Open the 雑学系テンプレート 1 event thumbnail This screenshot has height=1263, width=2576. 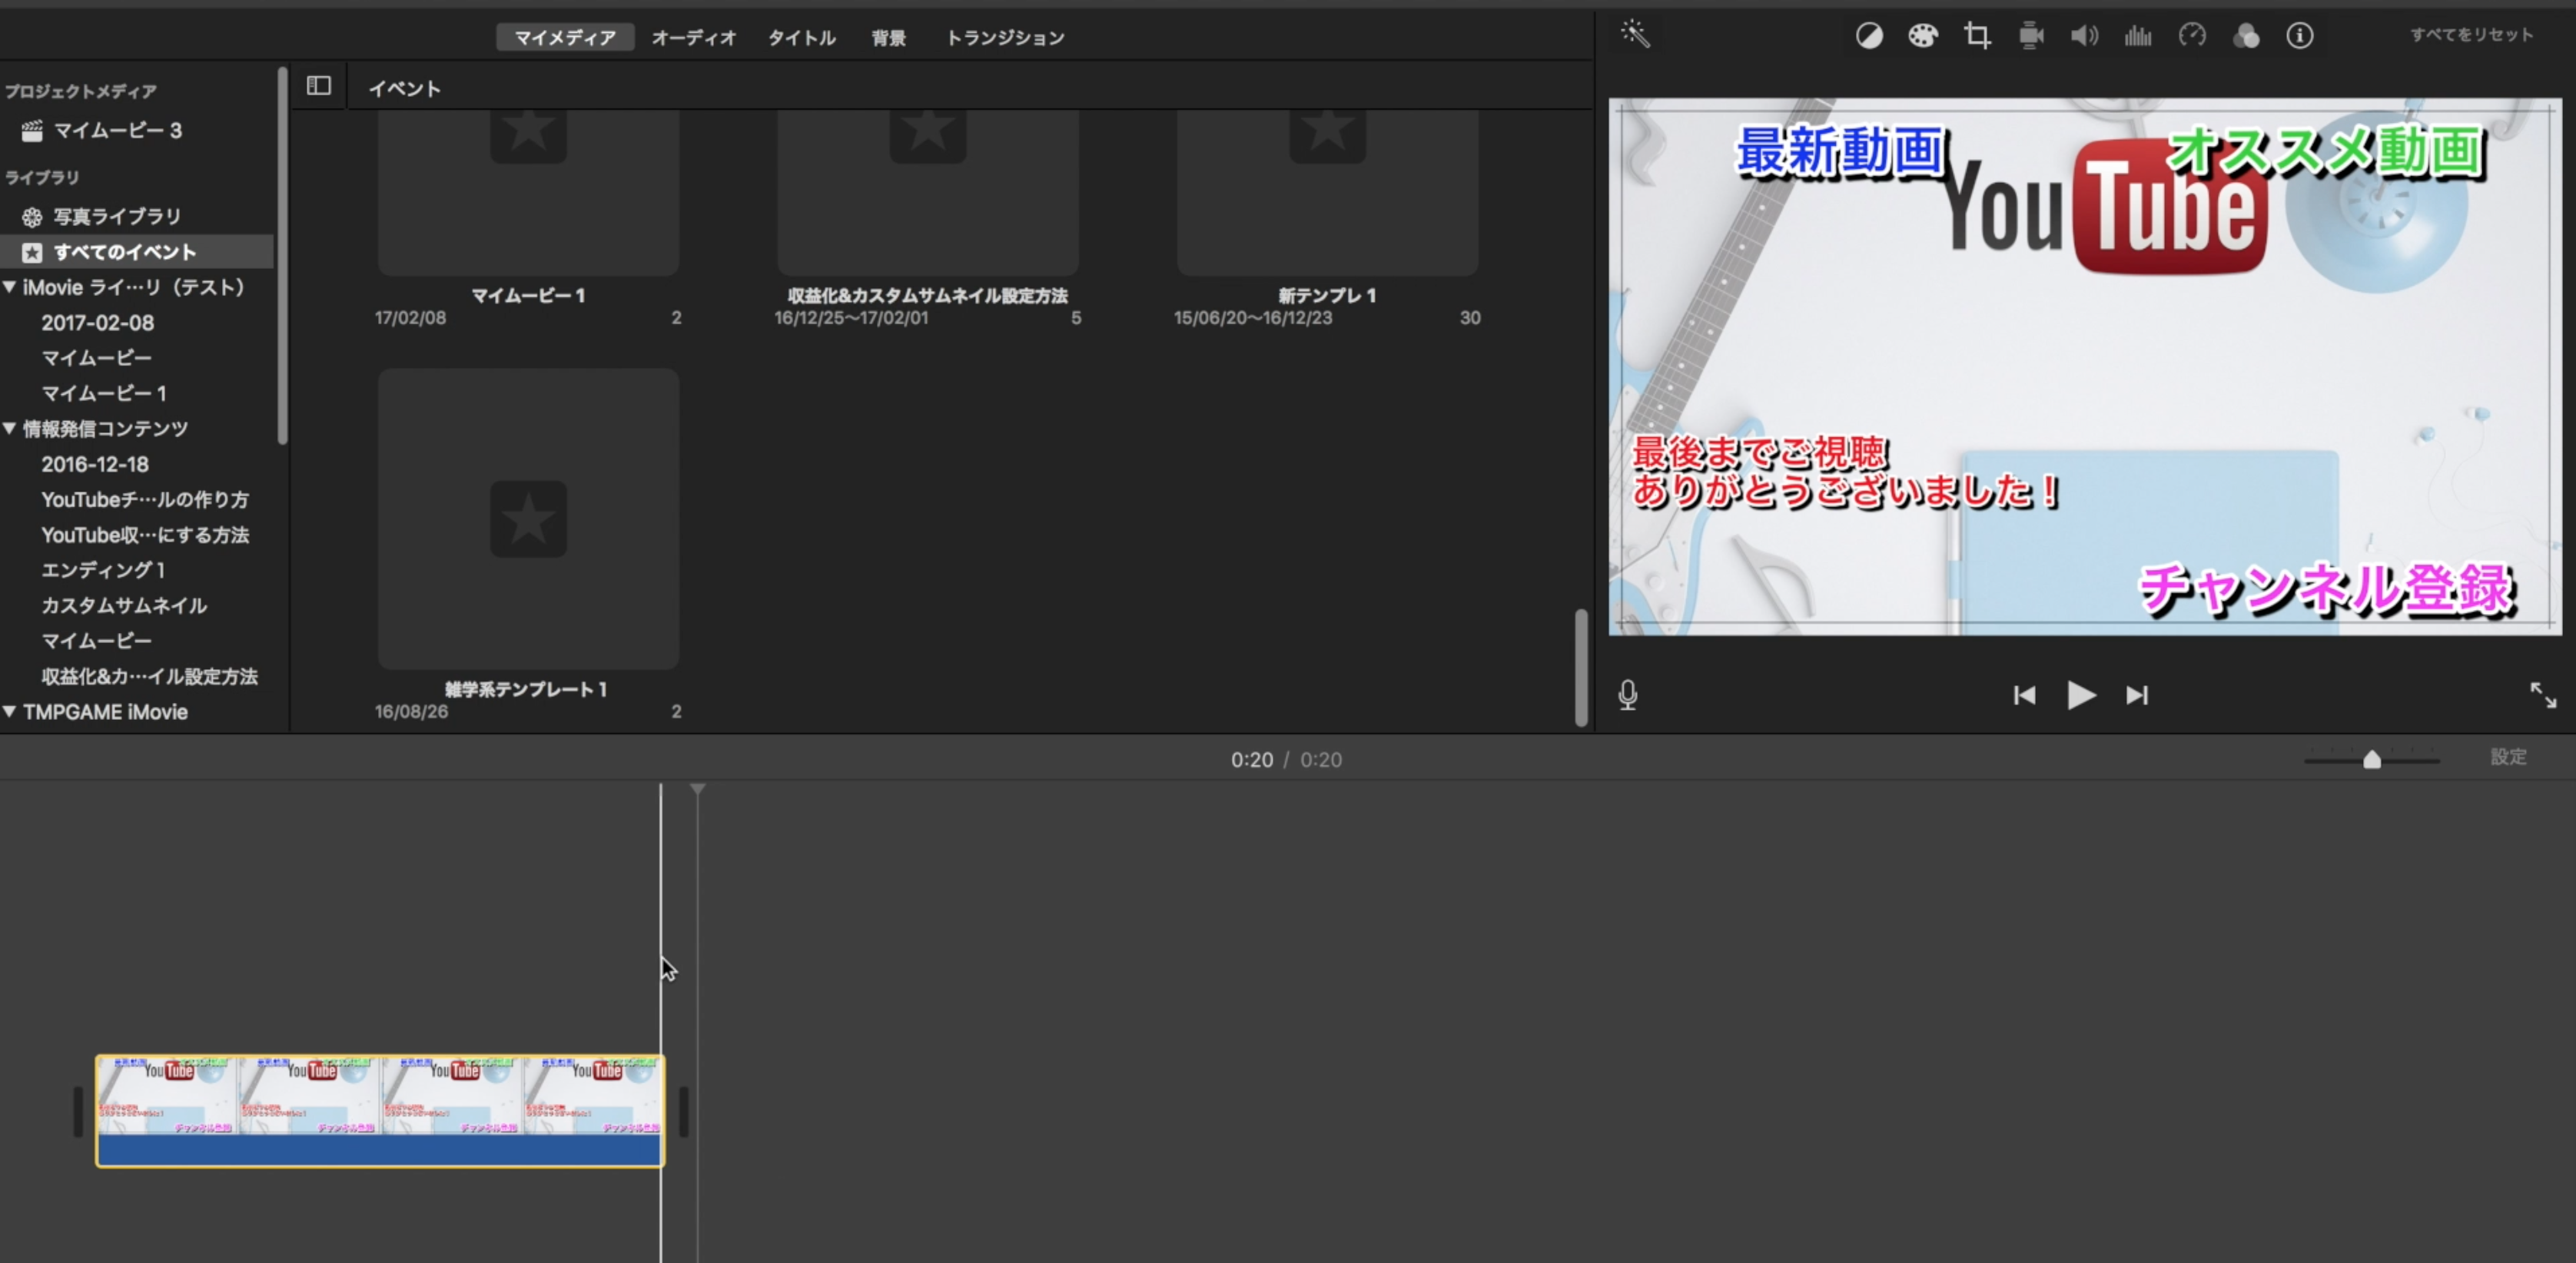[528, 519]
